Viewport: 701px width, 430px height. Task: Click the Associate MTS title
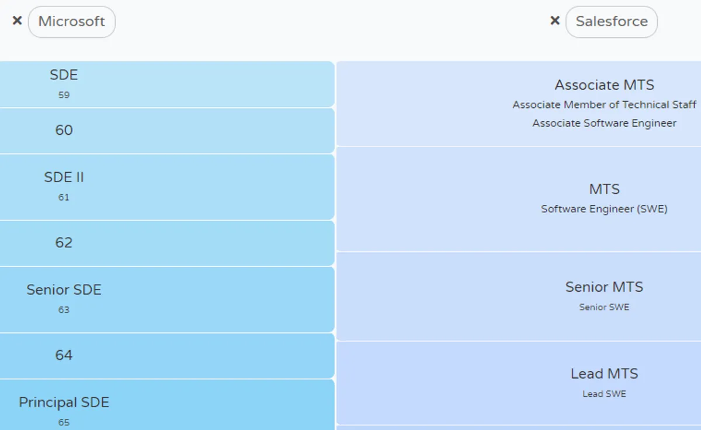pos(604,85)
